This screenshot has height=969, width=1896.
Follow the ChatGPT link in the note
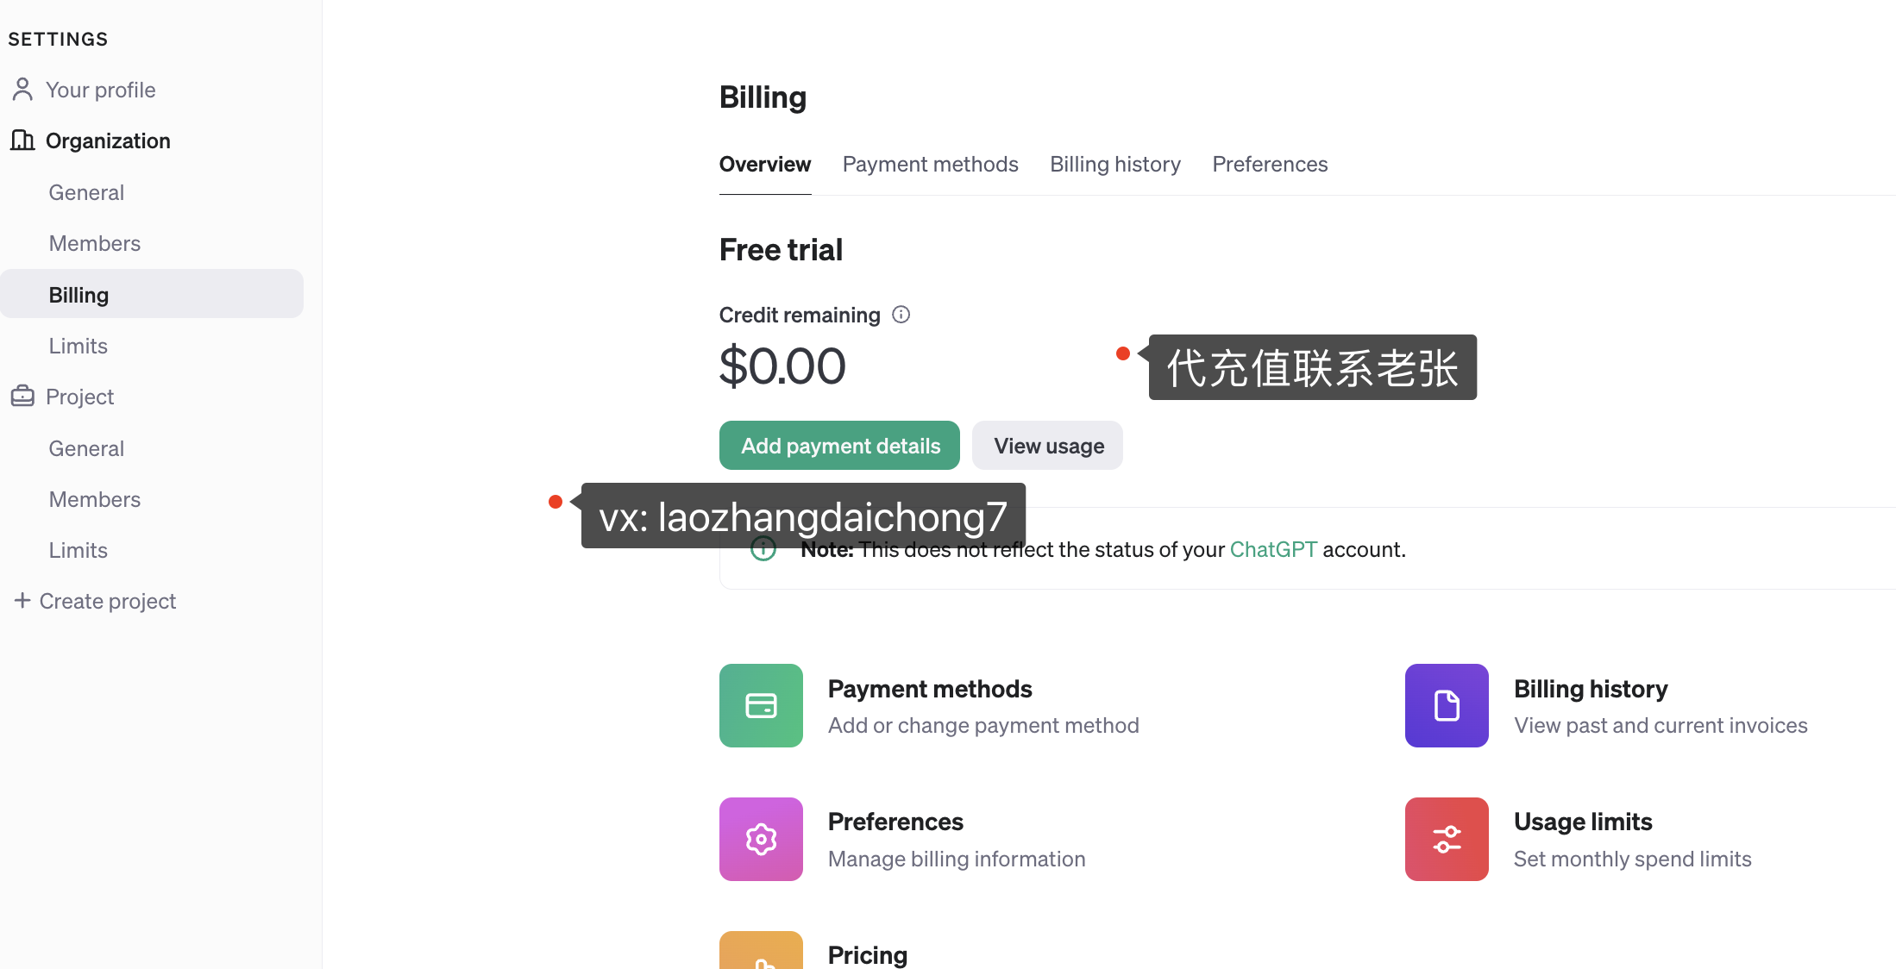(x=1273, y=549)
